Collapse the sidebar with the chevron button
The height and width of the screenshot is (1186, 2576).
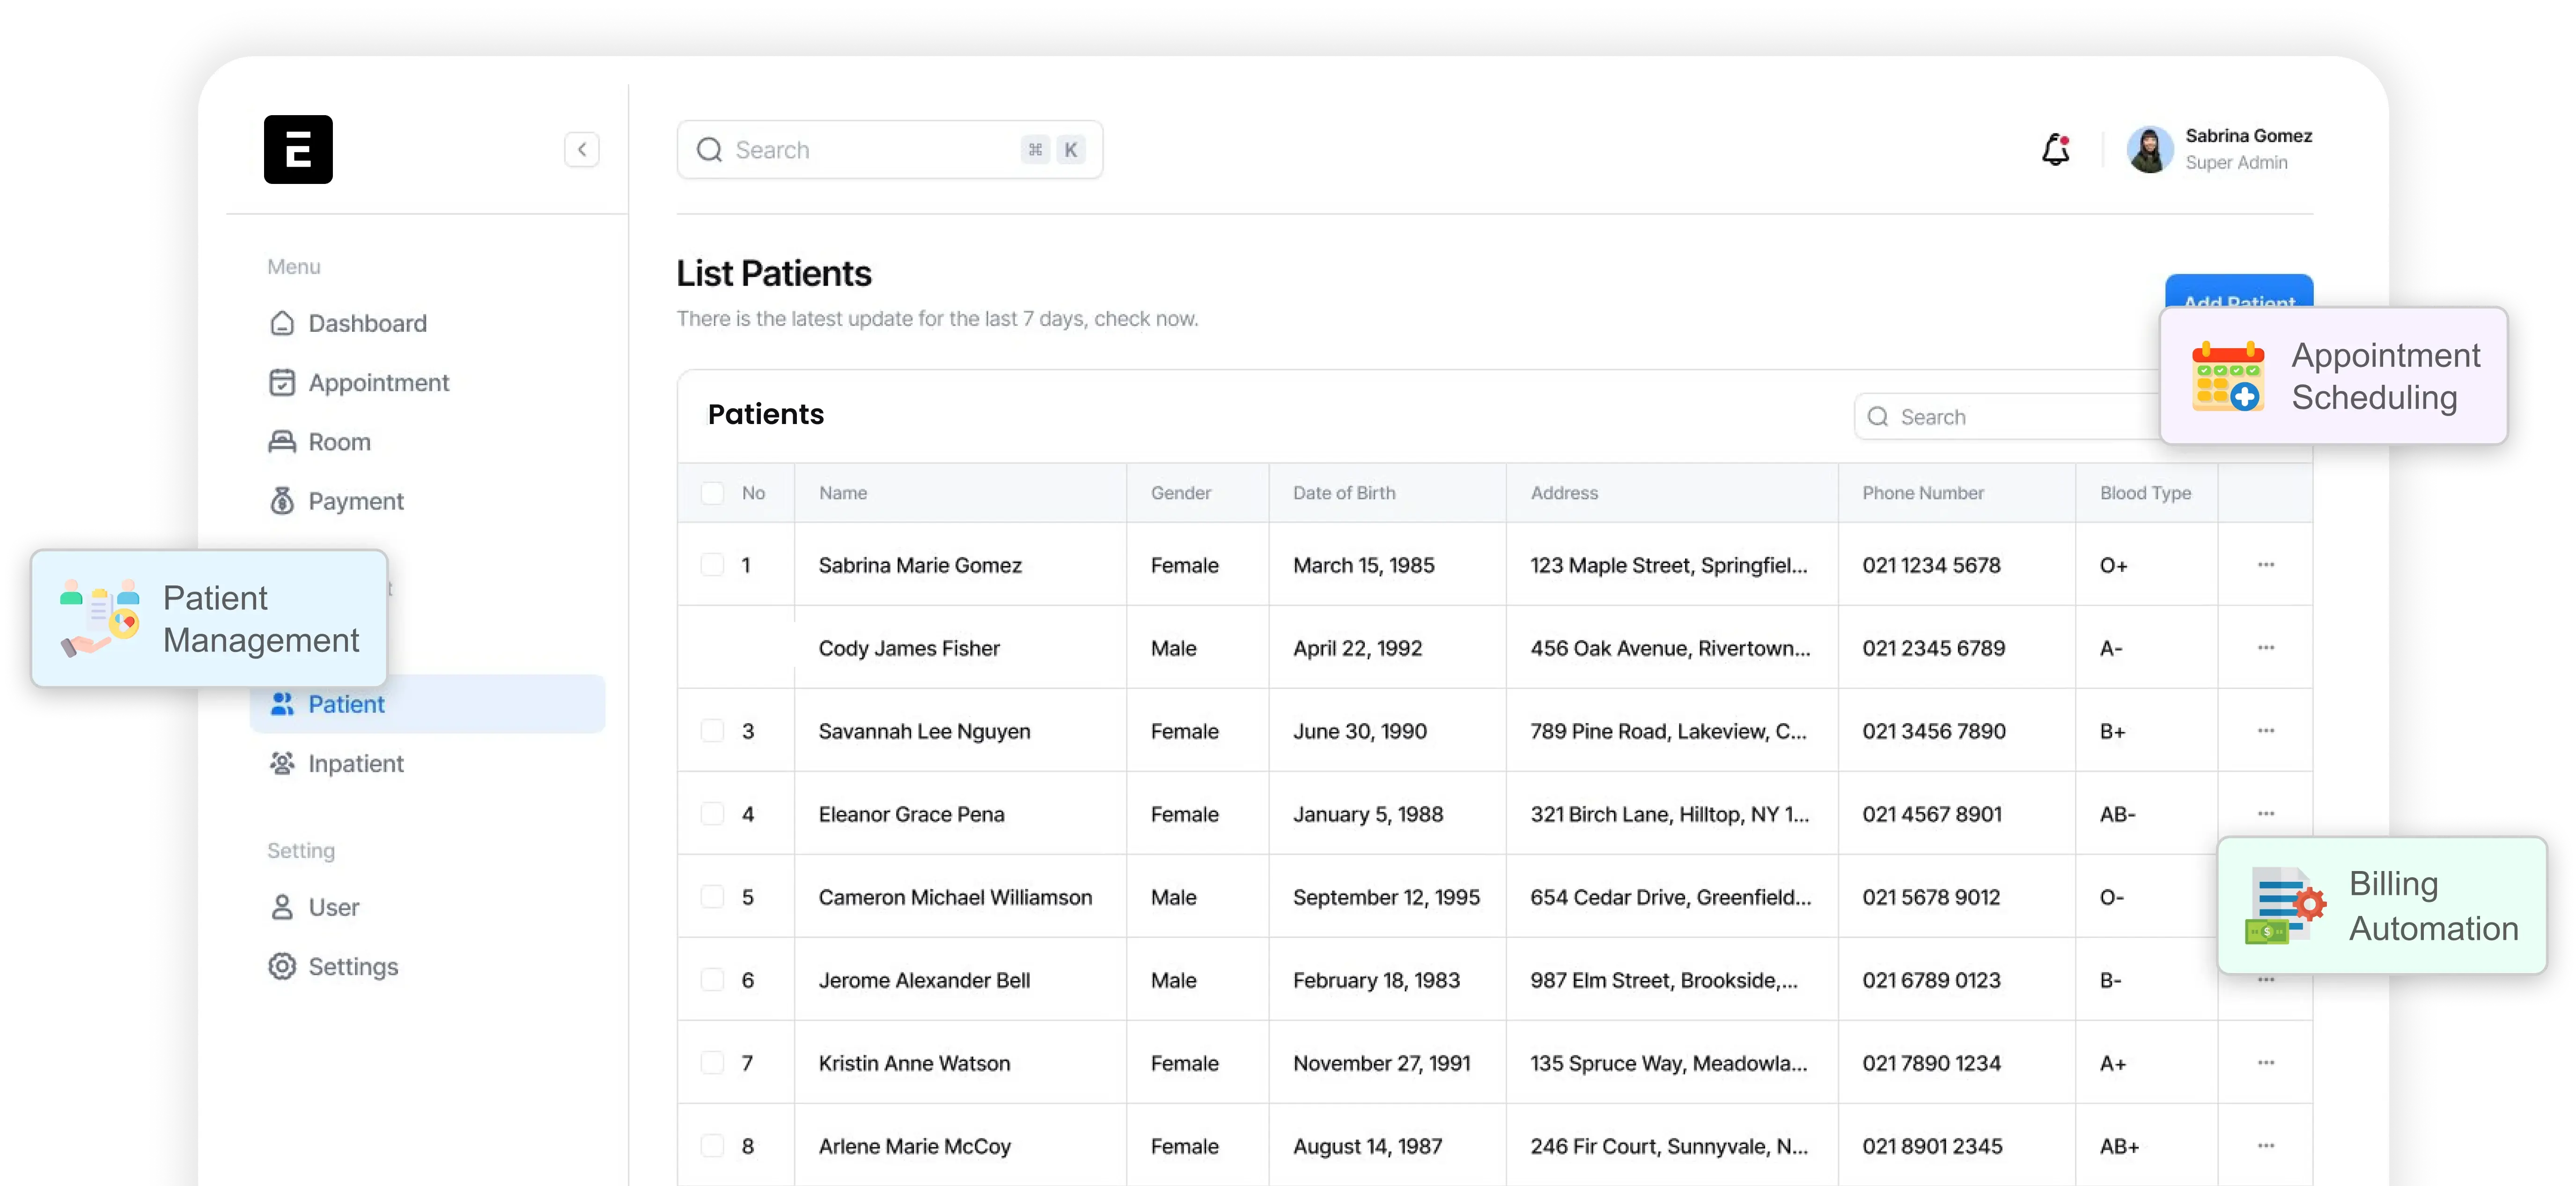[583, 149]
